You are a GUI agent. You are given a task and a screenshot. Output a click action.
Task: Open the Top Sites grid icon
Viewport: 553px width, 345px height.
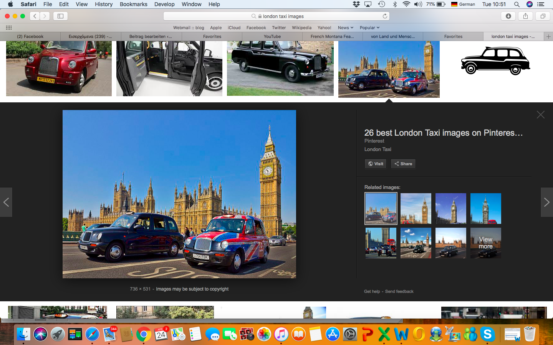pos(9,28)
